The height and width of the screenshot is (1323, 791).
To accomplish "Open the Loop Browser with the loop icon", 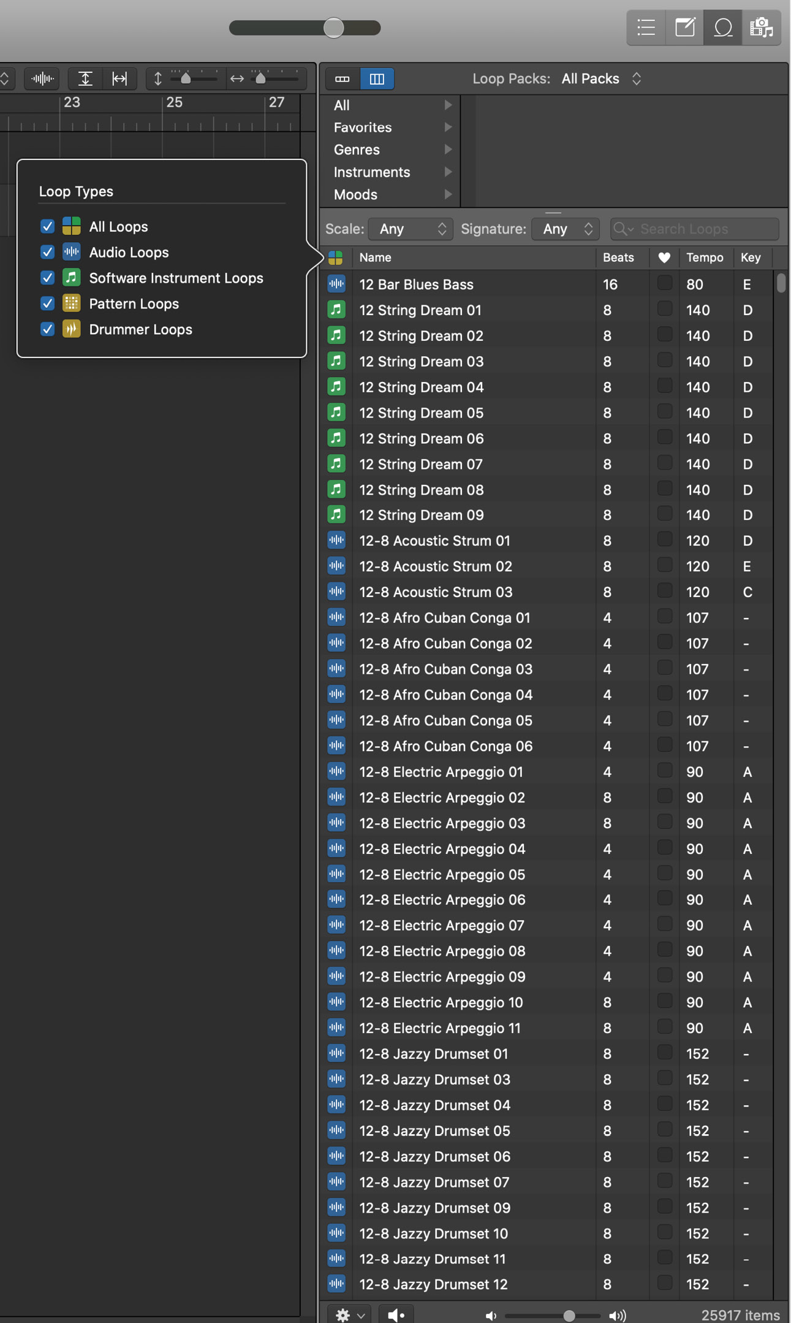I will click(723, 28).
